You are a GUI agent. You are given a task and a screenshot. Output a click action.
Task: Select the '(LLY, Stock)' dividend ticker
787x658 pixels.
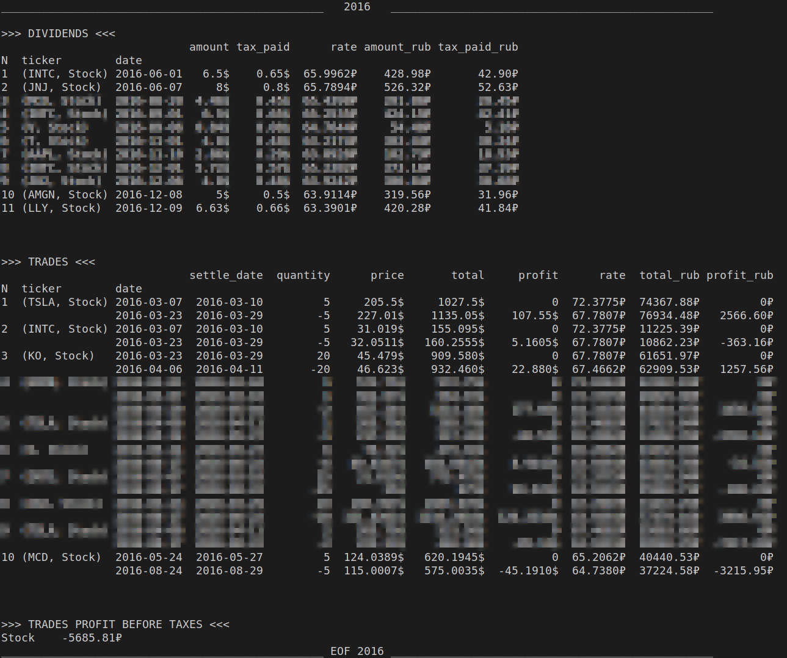coord(61,208)
